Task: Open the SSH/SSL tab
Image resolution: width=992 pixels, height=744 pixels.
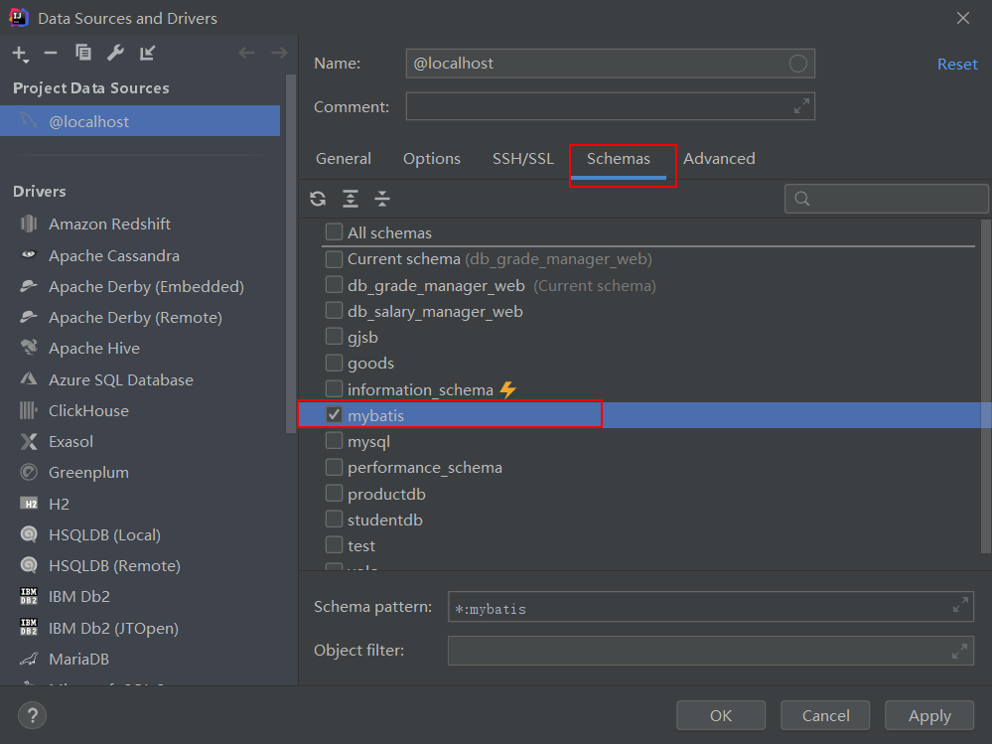Action: click(x=523, y=159)
